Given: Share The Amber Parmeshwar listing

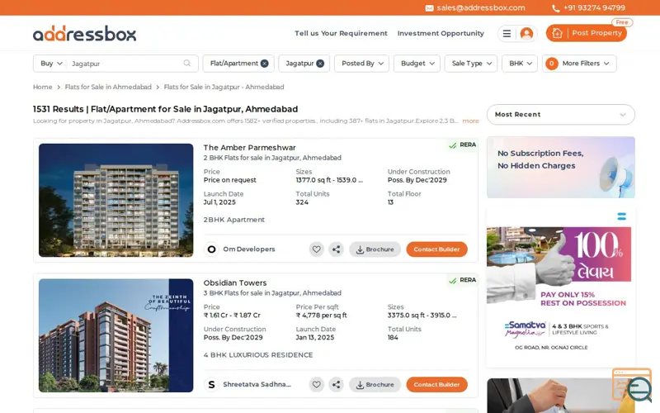Looking at the screenshot, I should (x=336, y=249).
